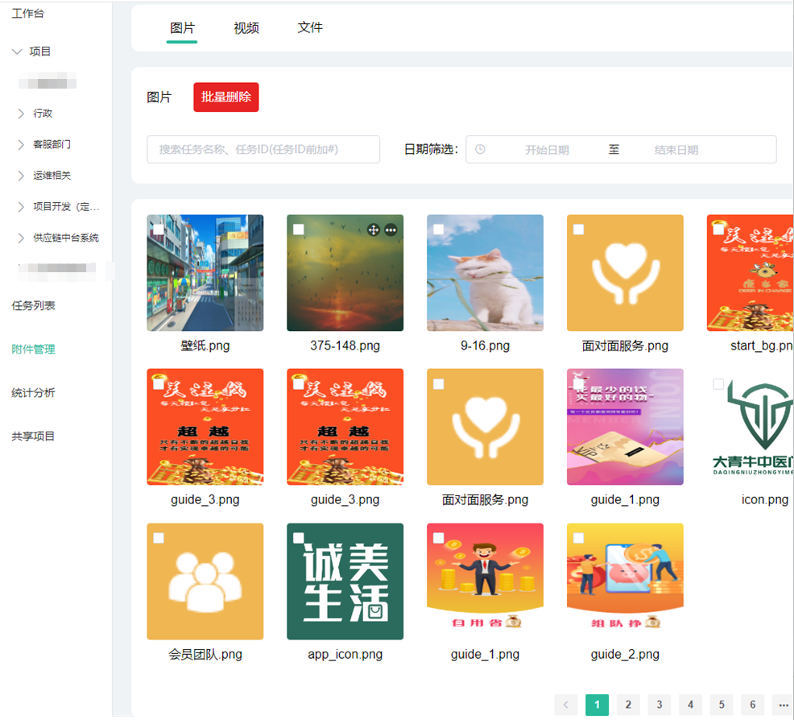Switch to the 视频 tab
The width and height of the screenshot is (794, 720).
246,28
